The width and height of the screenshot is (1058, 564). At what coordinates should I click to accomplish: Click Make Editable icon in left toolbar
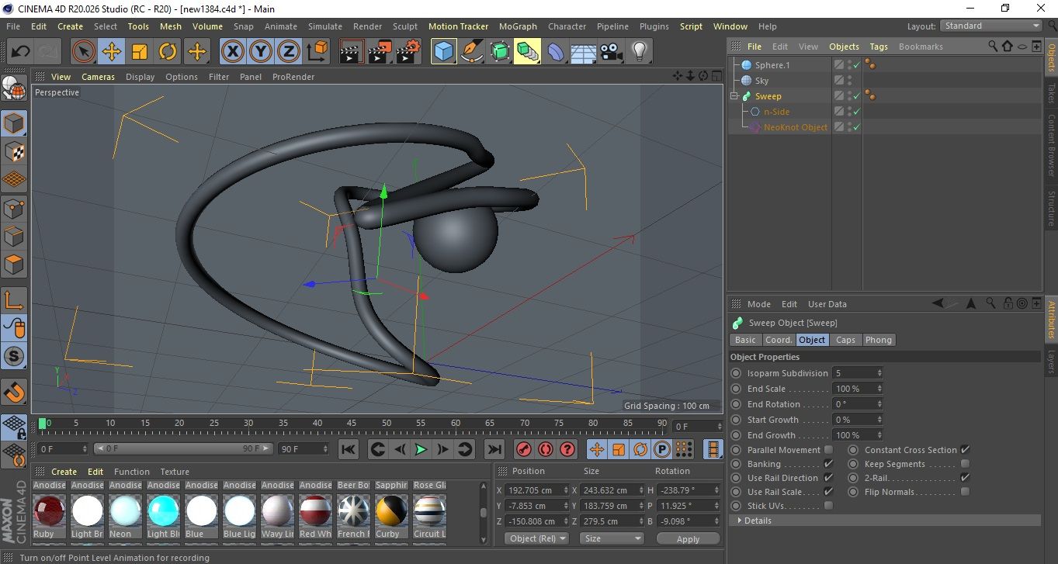pos(14,90)
